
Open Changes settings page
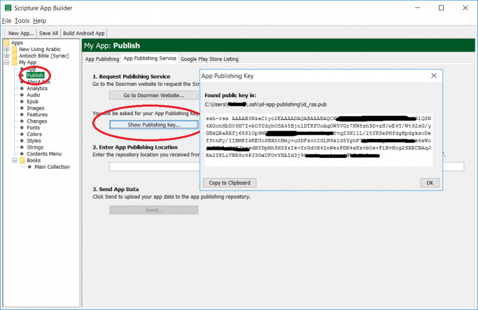37,121
